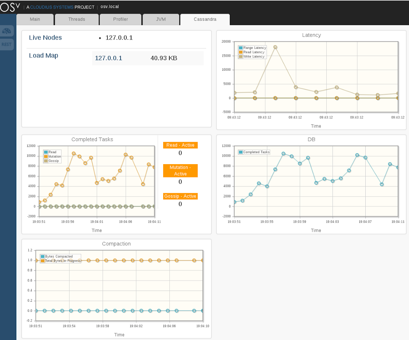Click the Read · Active orange label

180,145
